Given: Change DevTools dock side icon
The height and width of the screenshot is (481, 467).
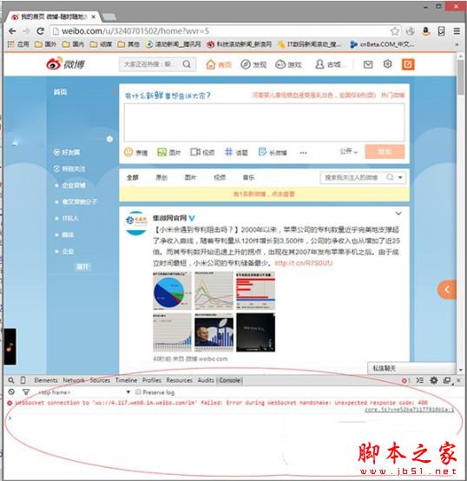Looking at the screenshot, I should tap(447, 380).
